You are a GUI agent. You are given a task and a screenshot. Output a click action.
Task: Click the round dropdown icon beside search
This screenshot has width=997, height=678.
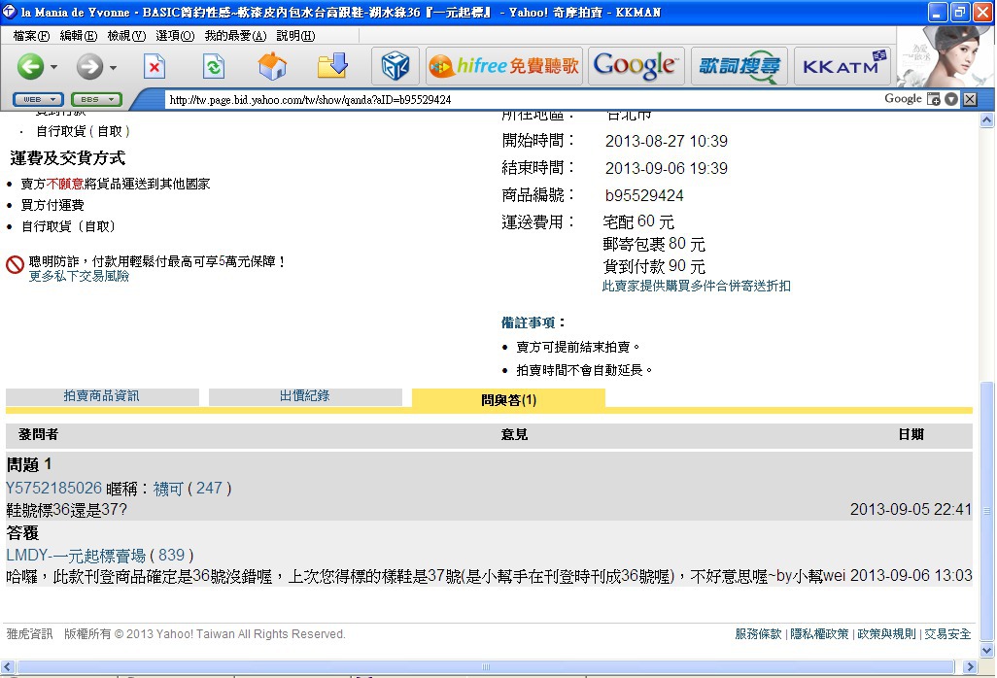[951, 99]
